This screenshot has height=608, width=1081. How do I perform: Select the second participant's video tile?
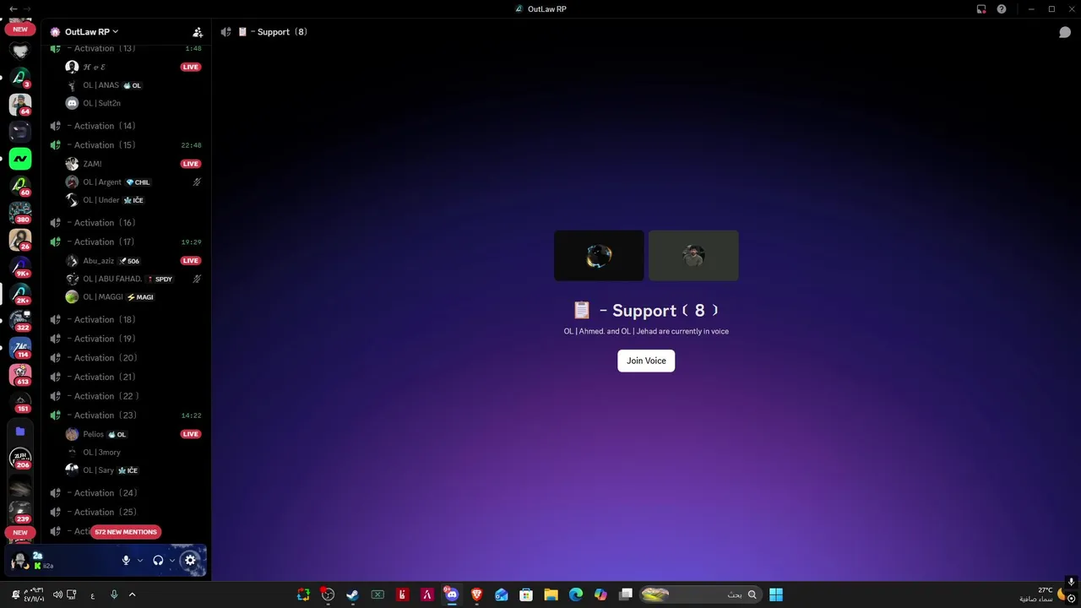click(x=693, y=255)
